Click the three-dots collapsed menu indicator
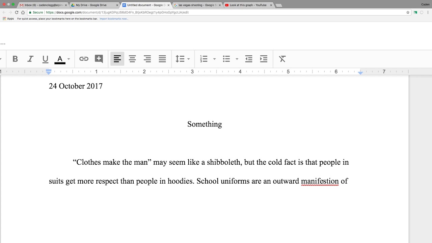Image resolution: width=432 pixels, height=243 pixels. (3, 44)
